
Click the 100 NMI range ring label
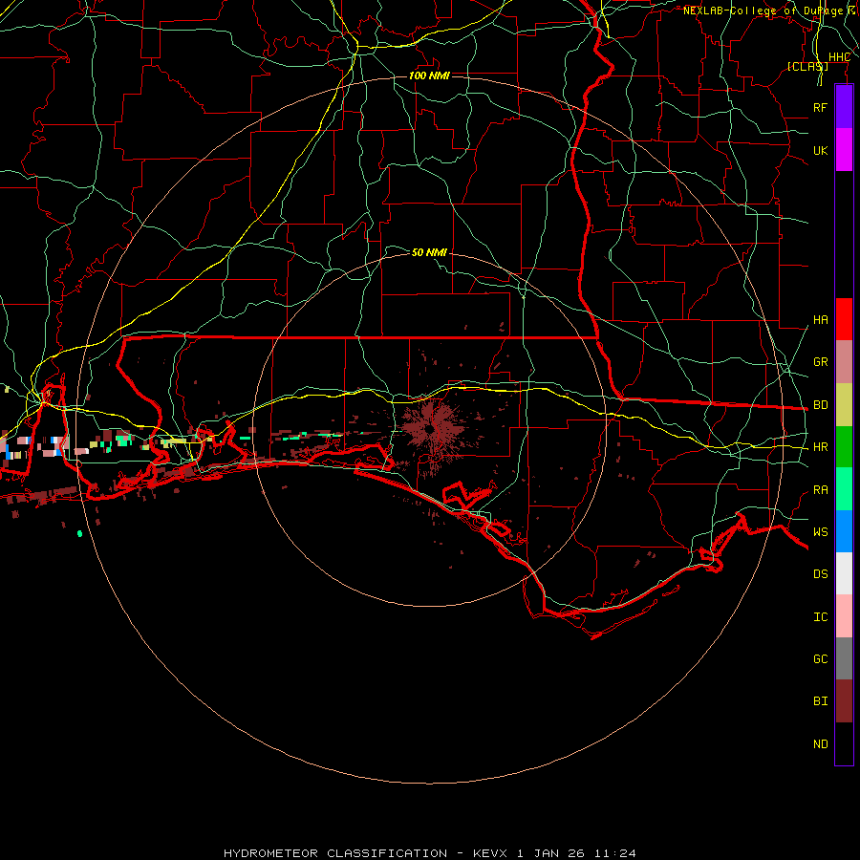click(x=429, y=75)
